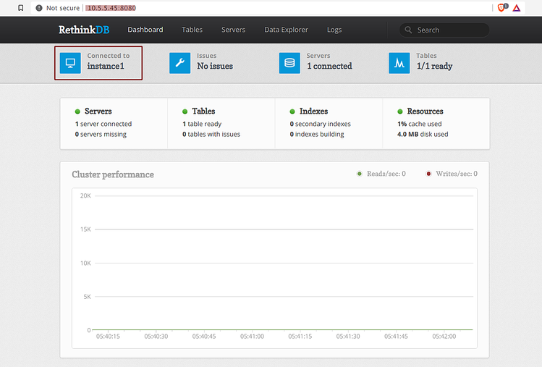Click the red Writes/sec legend dot
Viewport: 542px width, 367px height.
(x=428, y=174)
